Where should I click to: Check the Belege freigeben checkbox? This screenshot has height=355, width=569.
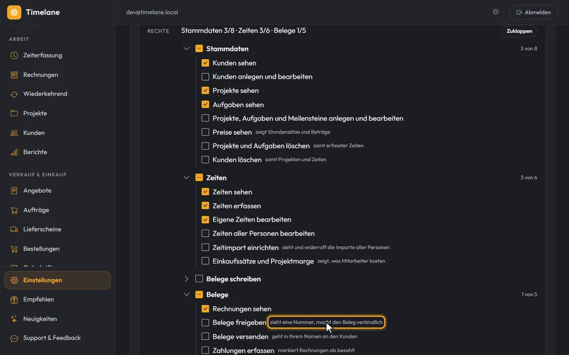click(x=206, y=322)
